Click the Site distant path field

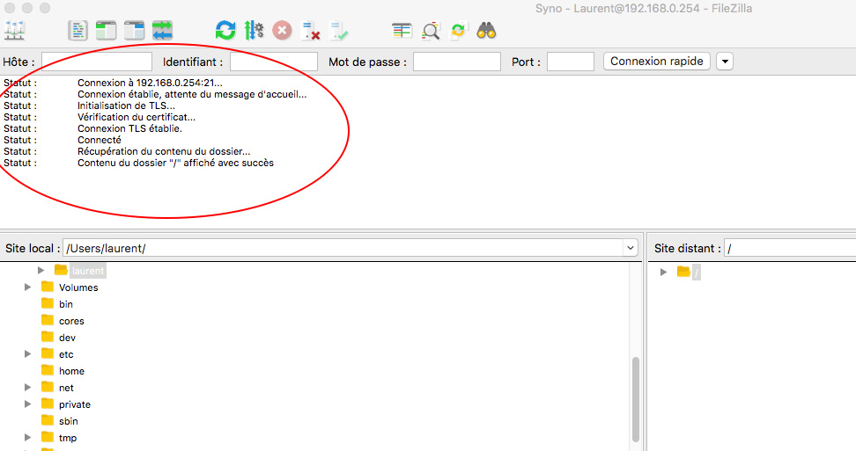(x=790, y=248)
